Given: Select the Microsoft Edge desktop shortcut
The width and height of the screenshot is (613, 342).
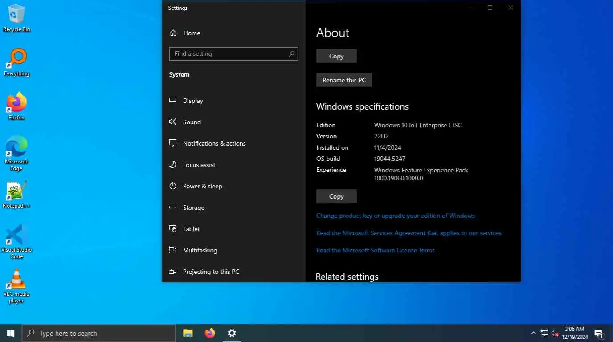Looking at the screenshot, I should pos(16,153).
